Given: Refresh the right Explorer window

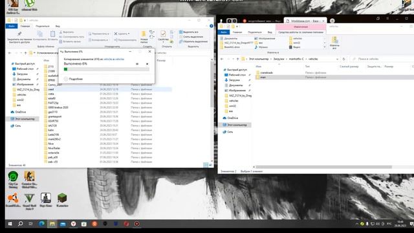Looking at the screenshot, I should click(x=343, y=59).
